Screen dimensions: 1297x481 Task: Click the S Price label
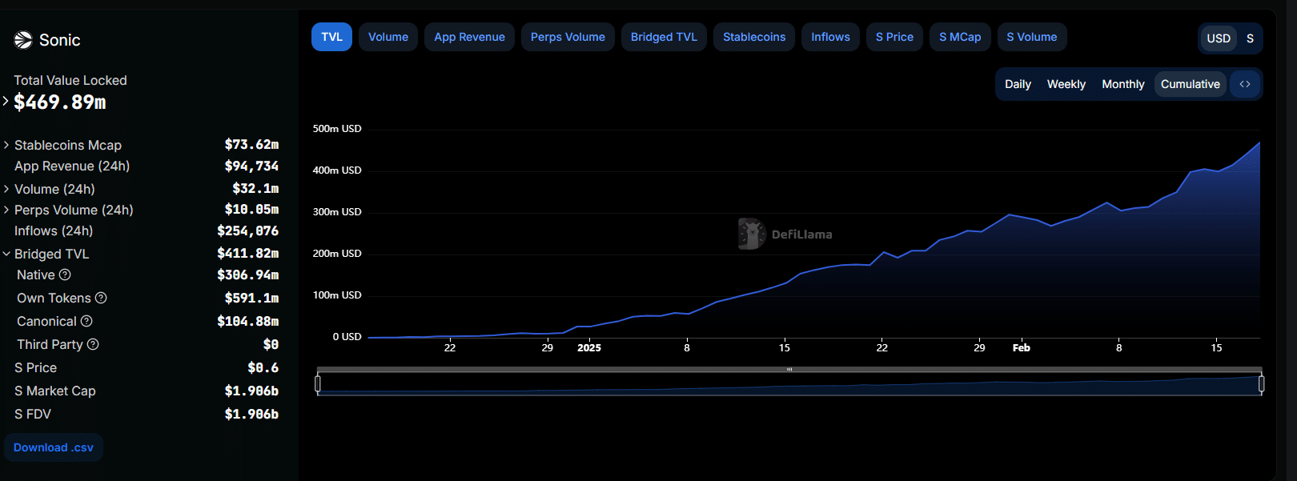(35, 367)
